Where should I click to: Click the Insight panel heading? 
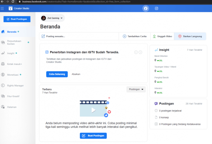click(x=164, y=50)
